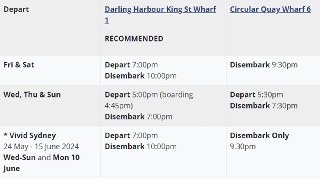Follow the Circular Quay Wharf 6 link
The height and width of the screenshot is (178, 320).
(x=270, y=9)
